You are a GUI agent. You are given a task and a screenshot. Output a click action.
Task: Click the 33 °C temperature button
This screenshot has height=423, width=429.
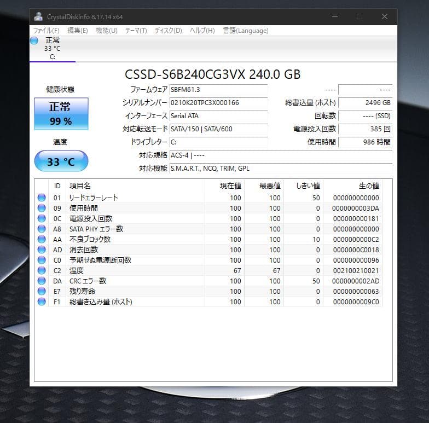coord(61,161)
